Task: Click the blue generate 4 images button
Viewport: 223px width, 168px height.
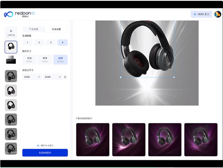Action: tap(45, 153)
